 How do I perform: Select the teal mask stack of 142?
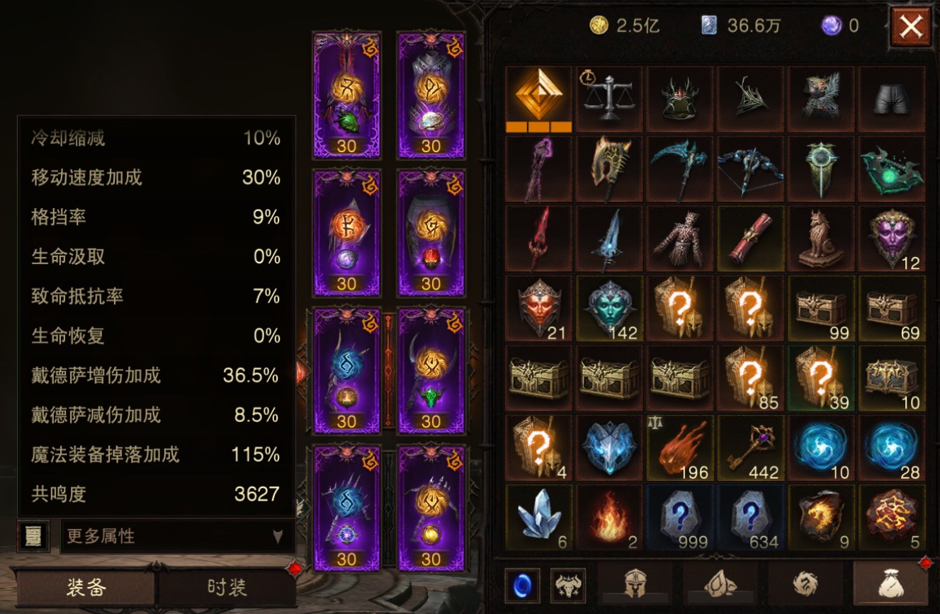[608, 308]
